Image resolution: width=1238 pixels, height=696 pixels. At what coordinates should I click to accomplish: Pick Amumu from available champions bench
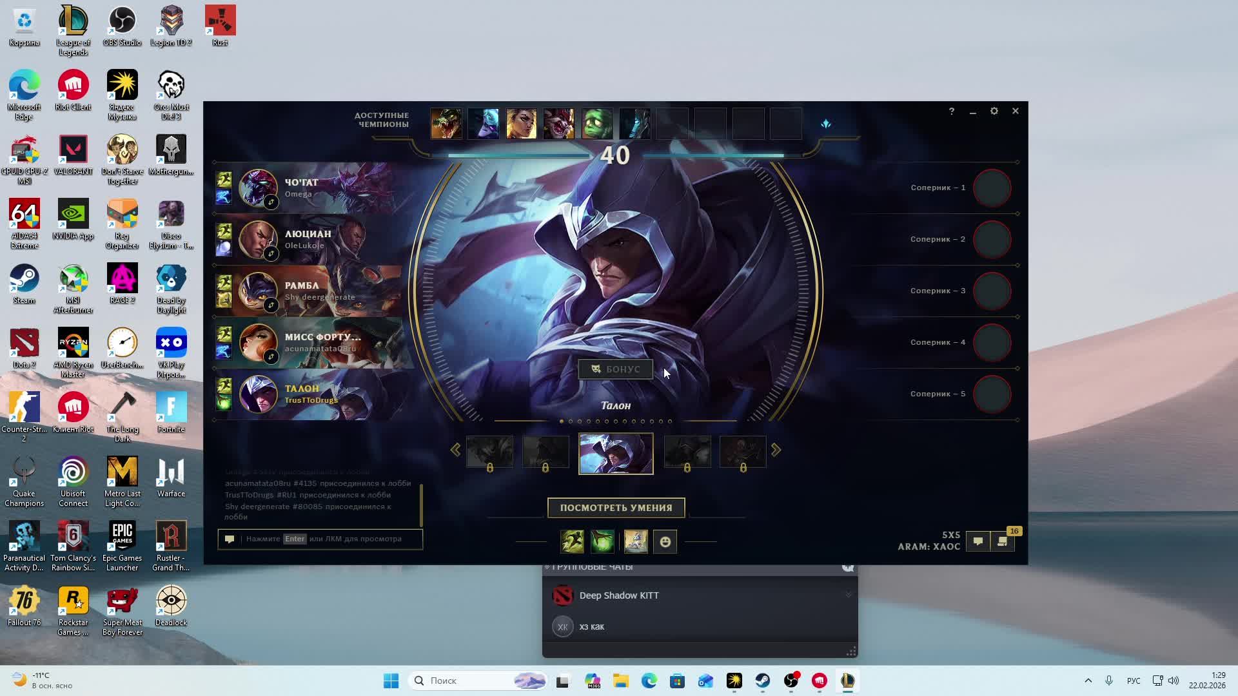click(597, 124)
